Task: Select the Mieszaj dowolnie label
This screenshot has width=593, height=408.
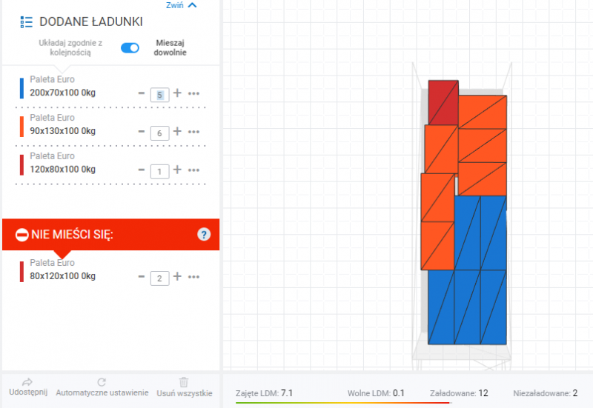Action: pos(170,47)
